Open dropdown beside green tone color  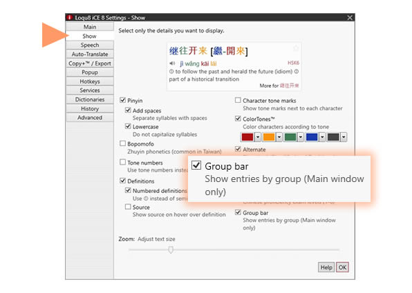pos(301,137)
